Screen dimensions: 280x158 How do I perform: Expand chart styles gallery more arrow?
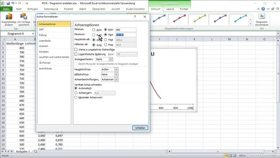point(250,24)
